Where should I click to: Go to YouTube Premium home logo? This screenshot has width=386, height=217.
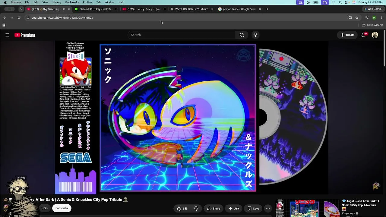[25, 35]
